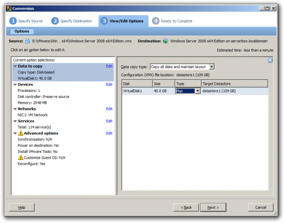Click the Target Datastore column header
Screen dimensions: 284x223
235,84
